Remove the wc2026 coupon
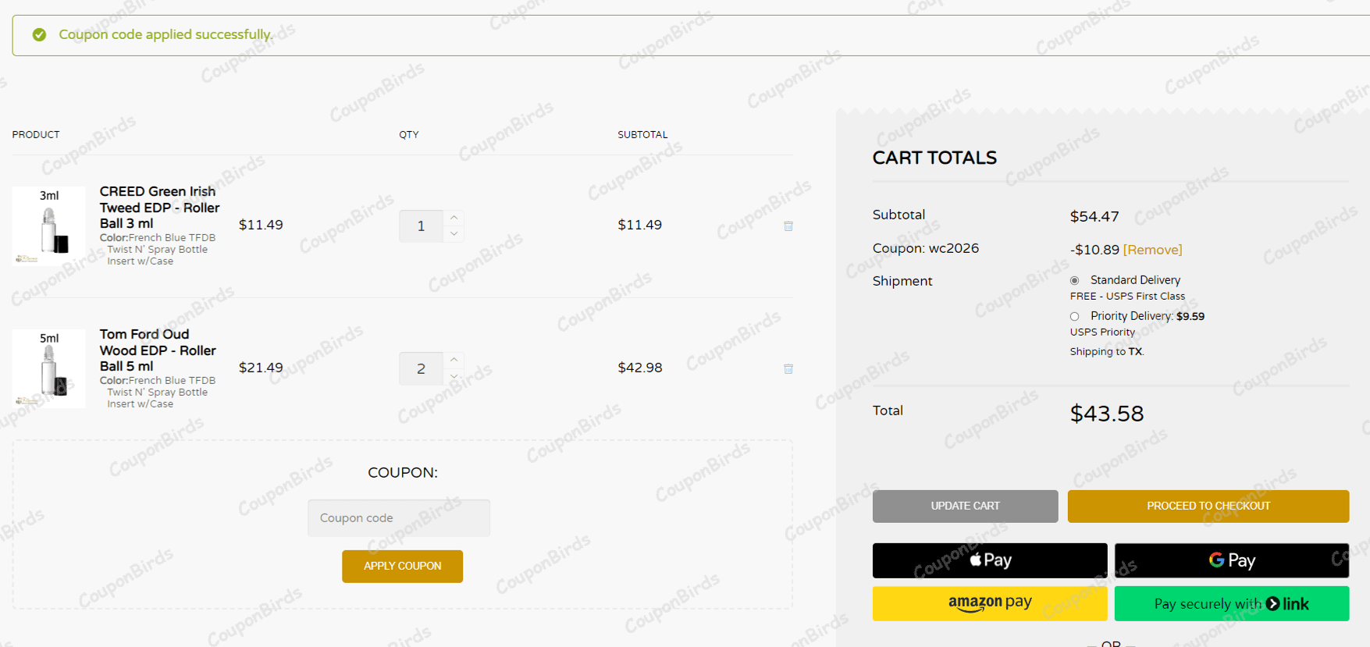1370x647 pixels. (x=1152, y=250)
